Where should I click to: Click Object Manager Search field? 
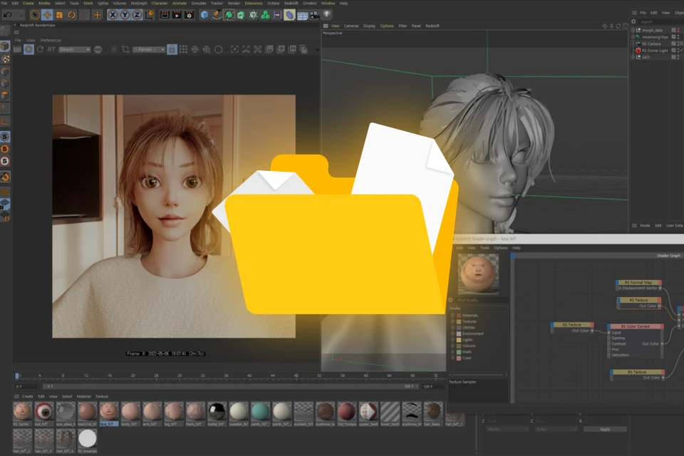(x=661, y=22)
